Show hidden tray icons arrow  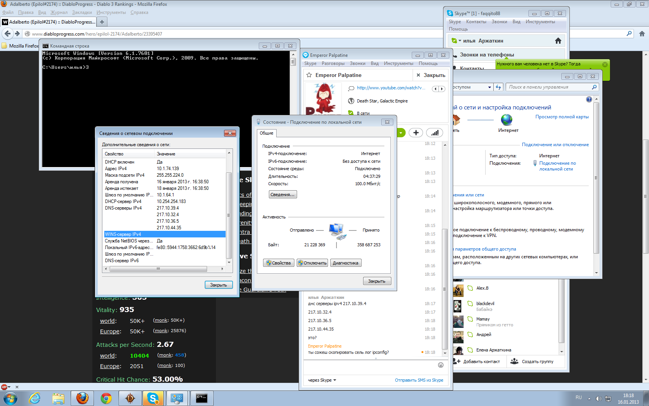point(589,399)
